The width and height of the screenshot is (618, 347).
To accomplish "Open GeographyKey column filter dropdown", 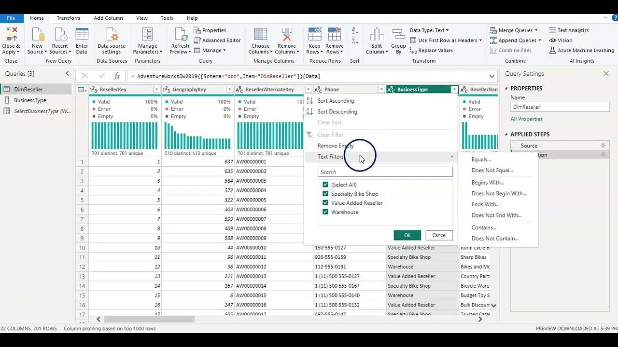I will [229, 90].
